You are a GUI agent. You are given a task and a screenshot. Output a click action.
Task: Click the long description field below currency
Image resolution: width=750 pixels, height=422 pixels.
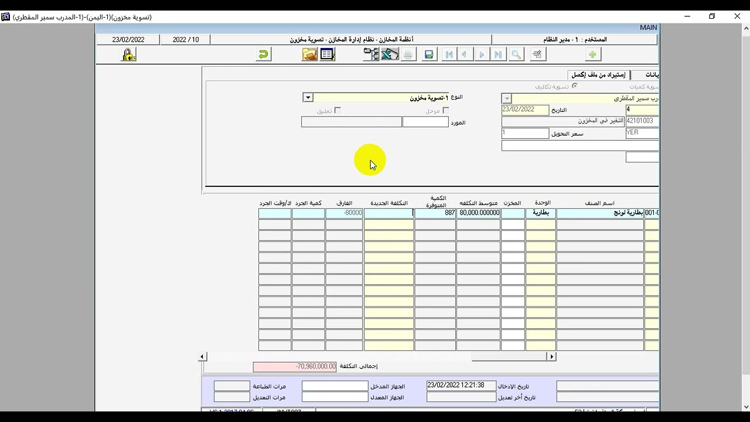click(580, 146)
